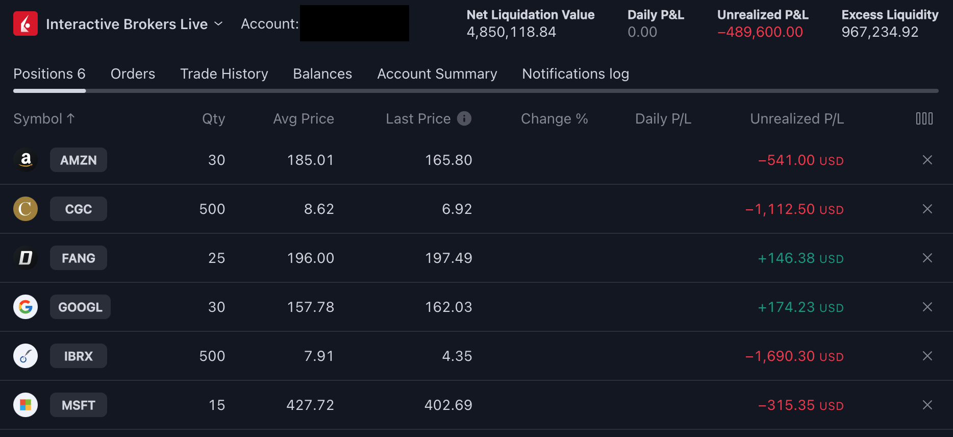Open the broker selection dropdown chevron

point(218,23)
